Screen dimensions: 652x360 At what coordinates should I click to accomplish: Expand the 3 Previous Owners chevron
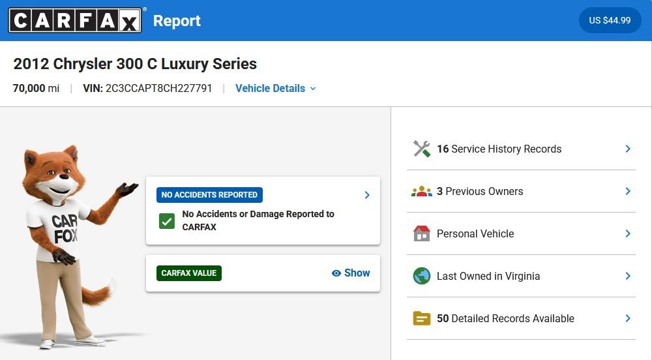pos(628,191)
